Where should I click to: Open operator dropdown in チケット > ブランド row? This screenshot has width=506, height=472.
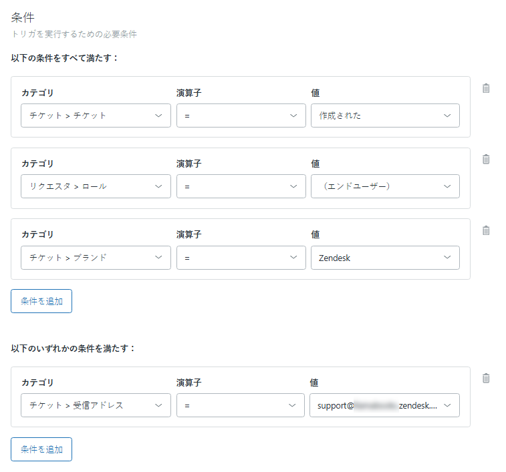(241, 258)
